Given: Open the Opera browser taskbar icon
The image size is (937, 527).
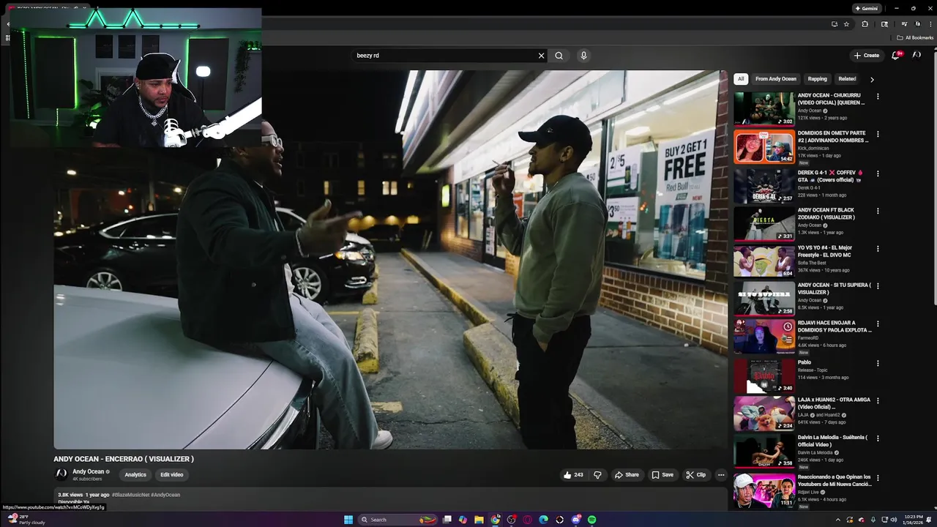Looking at the screenshot, I should pos(527,520).
